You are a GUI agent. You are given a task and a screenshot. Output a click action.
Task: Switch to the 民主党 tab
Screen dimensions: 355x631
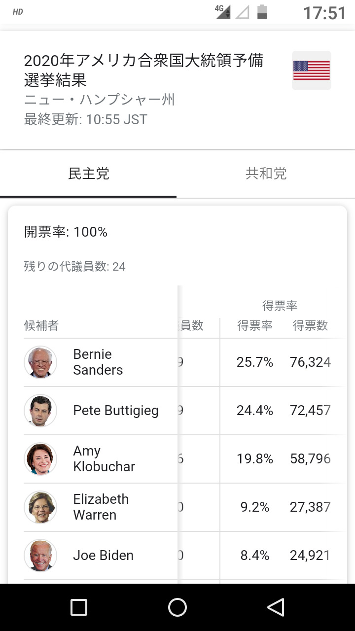click(89, 174)
